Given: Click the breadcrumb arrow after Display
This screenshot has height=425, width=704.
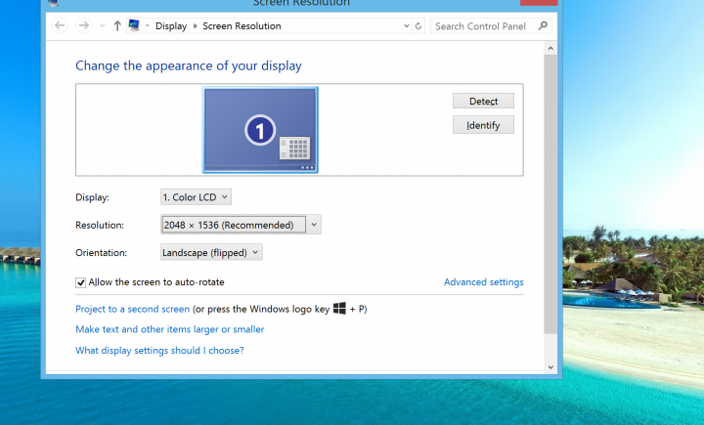Looking at the screenshot, I should coord(195,26).
